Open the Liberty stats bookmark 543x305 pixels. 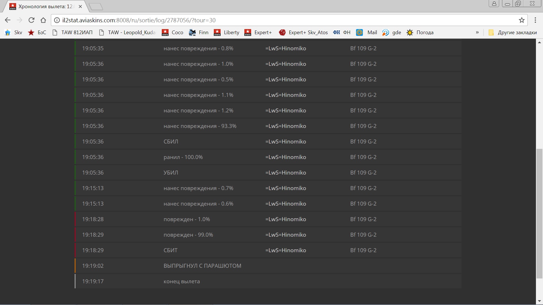point(227,32)
